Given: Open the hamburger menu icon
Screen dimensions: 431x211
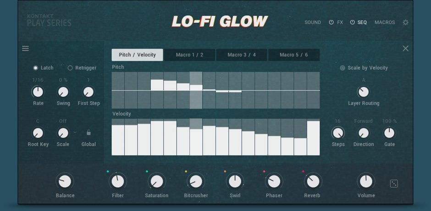Looking at the screenshot, I should [x=25, y=49].
